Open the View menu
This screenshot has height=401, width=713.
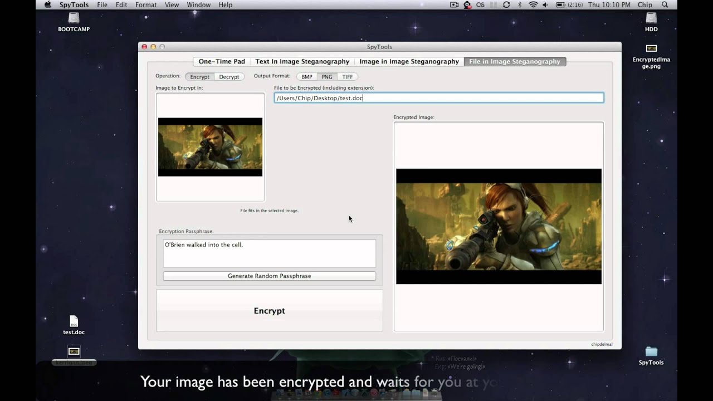point(172,4)
